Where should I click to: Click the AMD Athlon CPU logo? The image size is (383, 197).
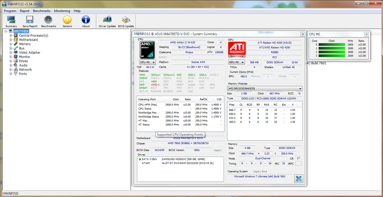tap(147, 50)
